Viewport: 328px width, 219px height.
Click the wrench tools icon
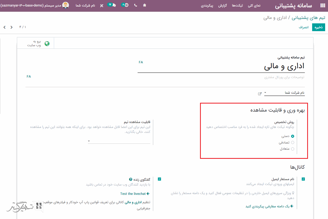(x=101, y=5)
